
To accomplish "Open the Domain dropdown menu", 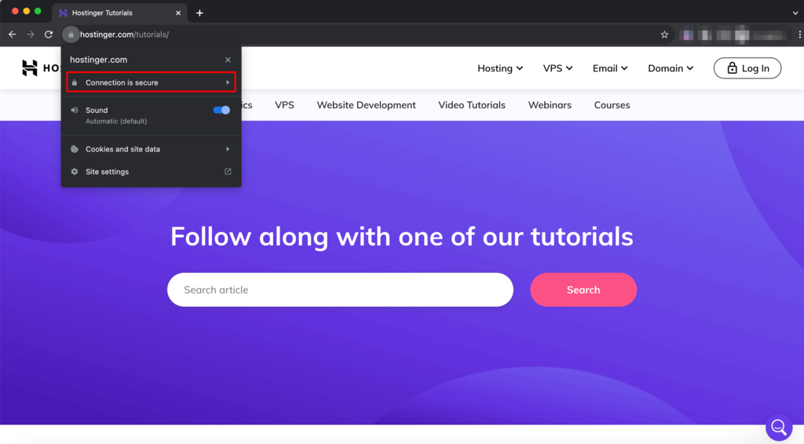I will [671, 68].
